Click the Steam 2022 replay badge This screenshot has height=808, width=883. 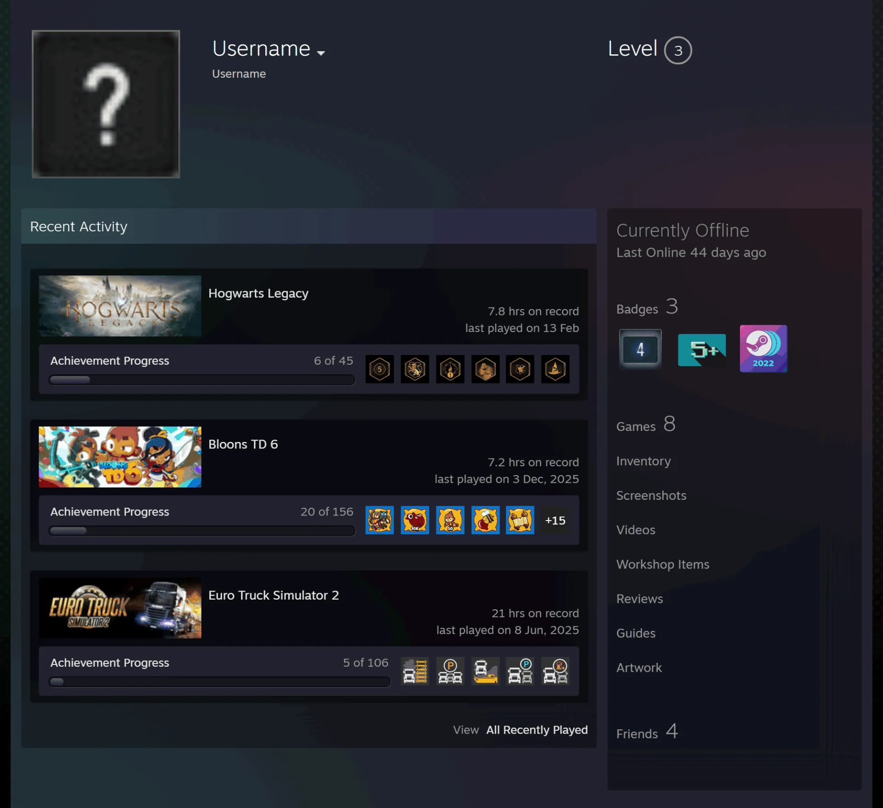pyautogui.click(x=763, y=349)
